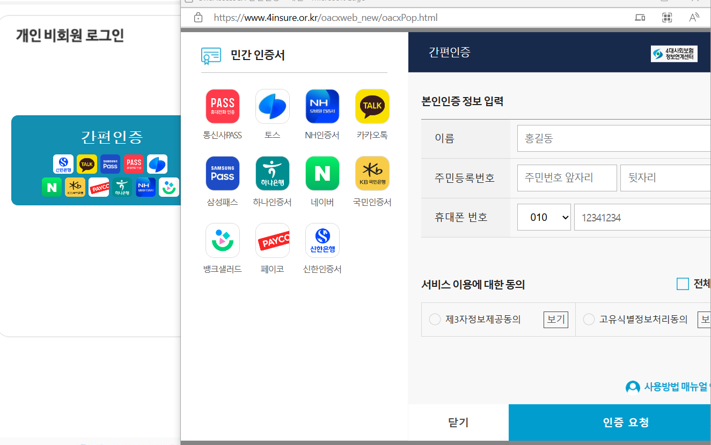Select the 네이버 certificate icon
The width and height of the screenshot is (711, 445).
point(322,173)
